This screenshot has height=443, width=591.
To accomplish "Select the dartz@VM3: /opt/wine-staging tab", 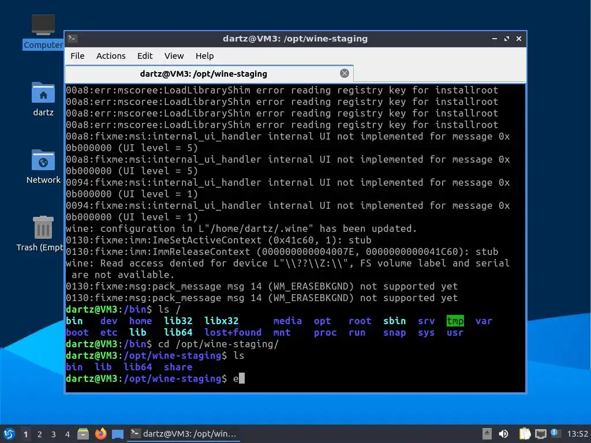I will tap(209, 73).
